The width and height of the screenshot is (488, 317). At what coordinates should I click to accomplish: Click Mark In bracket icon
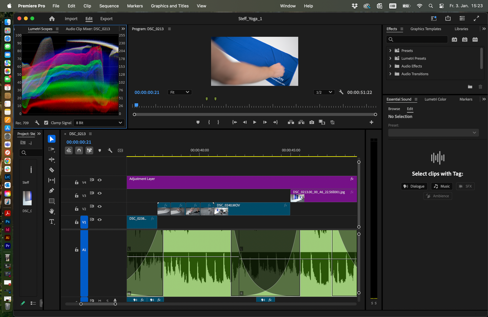pos(209,122)
